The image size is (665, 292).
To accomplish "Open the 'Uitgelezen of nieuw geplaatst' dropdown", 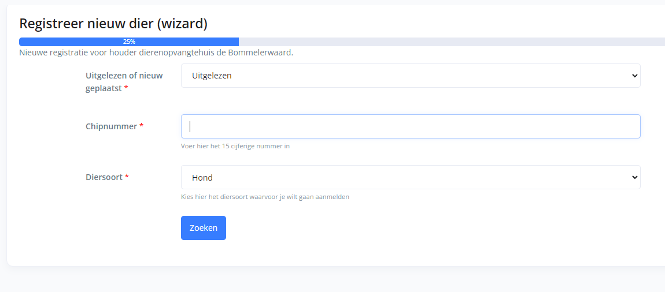I will tap(411, 76).
